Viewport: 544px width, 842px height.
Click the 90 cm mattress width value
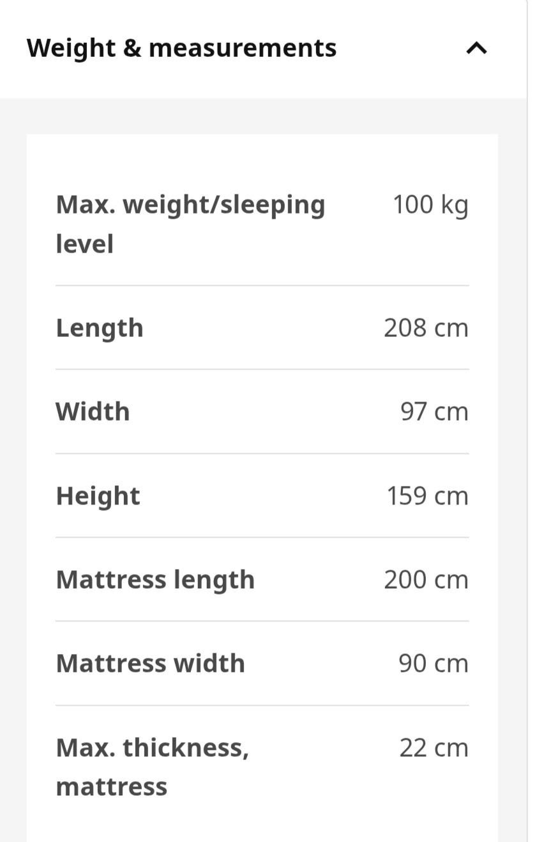click(x=434, y=664)
